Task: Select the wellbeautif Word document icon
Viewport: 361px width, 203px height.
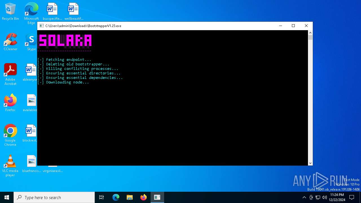Action: coord(74,12)
